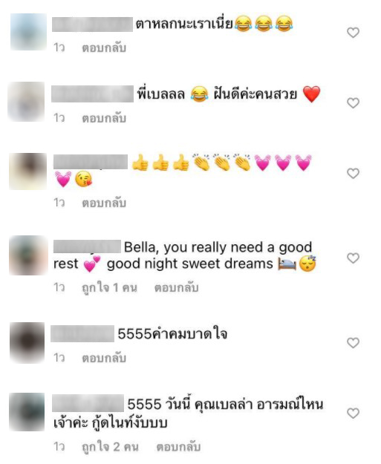Screen dimensions: 381x464
Task: Open avatar of the "5555คำคมบาดใจ" commenter
Action: coord(27,342)
